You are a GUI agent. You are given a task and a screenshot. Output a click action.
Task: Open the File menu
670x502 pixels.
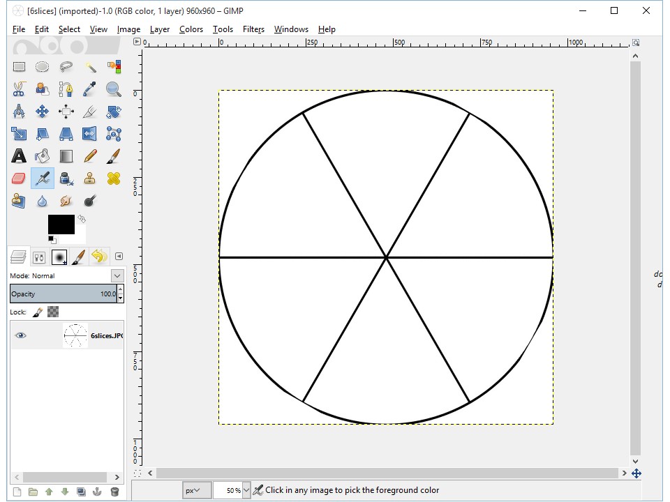[19, 29]
